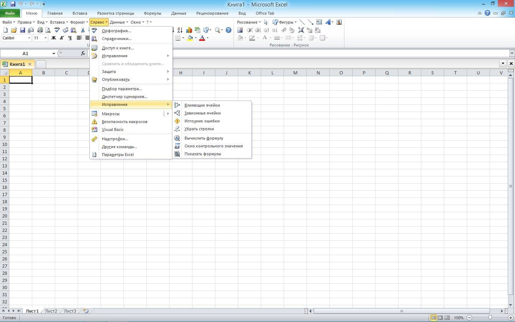Expand Макросы submenu in Сервис menu
Viewport: 515px width, 322px height.
(131, 114)
